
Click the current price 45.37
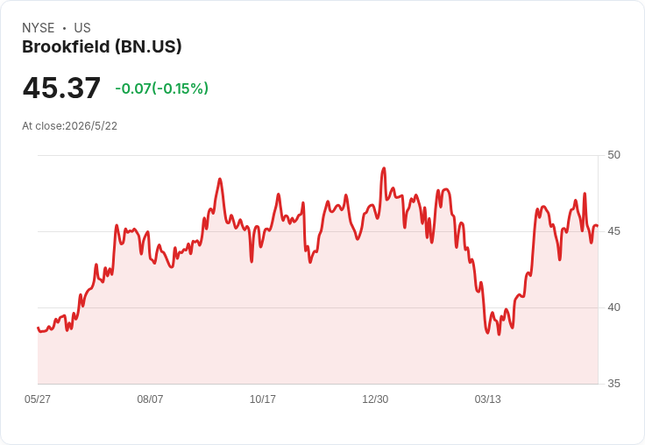coord(61,88)
